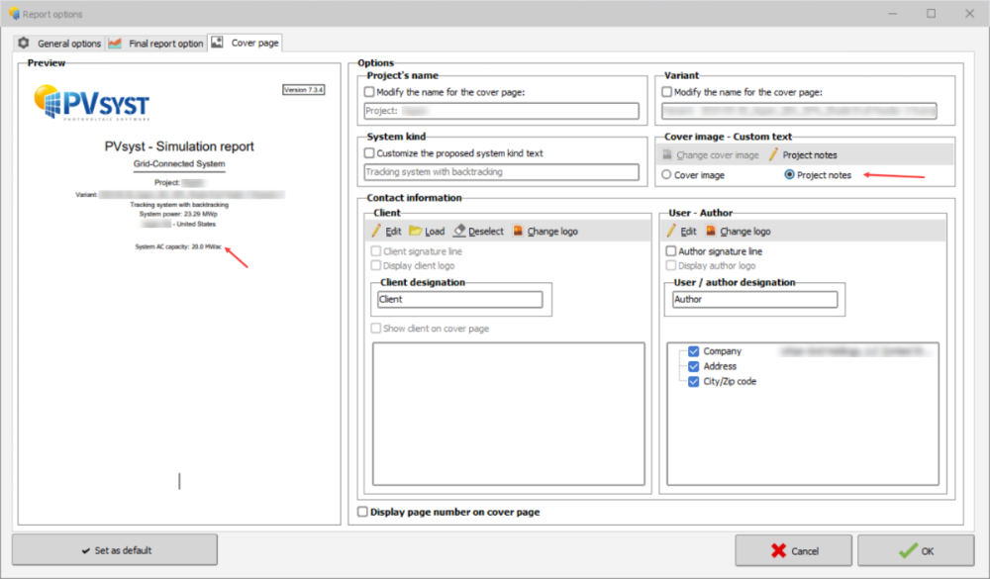Click the Load folder icon for client

pyautogui.click(x=416, y=231)
